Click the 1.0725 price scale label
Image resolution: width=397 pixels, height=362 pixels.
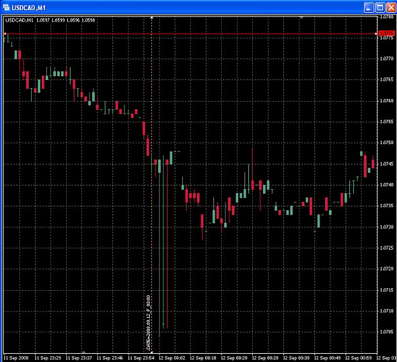click(x=387, y=248)
